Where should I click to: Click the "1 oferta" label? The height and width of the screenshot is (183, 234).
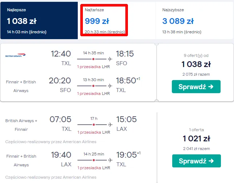(x=196, y=129)
